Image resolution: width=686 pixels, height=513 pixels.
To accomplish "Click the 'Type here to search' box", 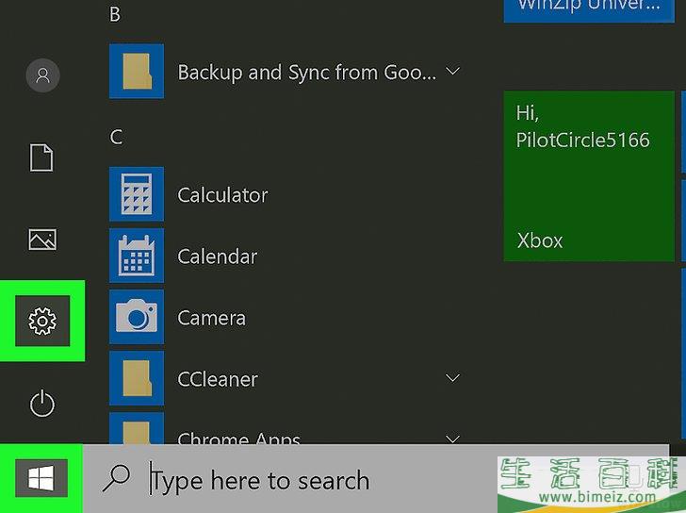I will (376, 479).
